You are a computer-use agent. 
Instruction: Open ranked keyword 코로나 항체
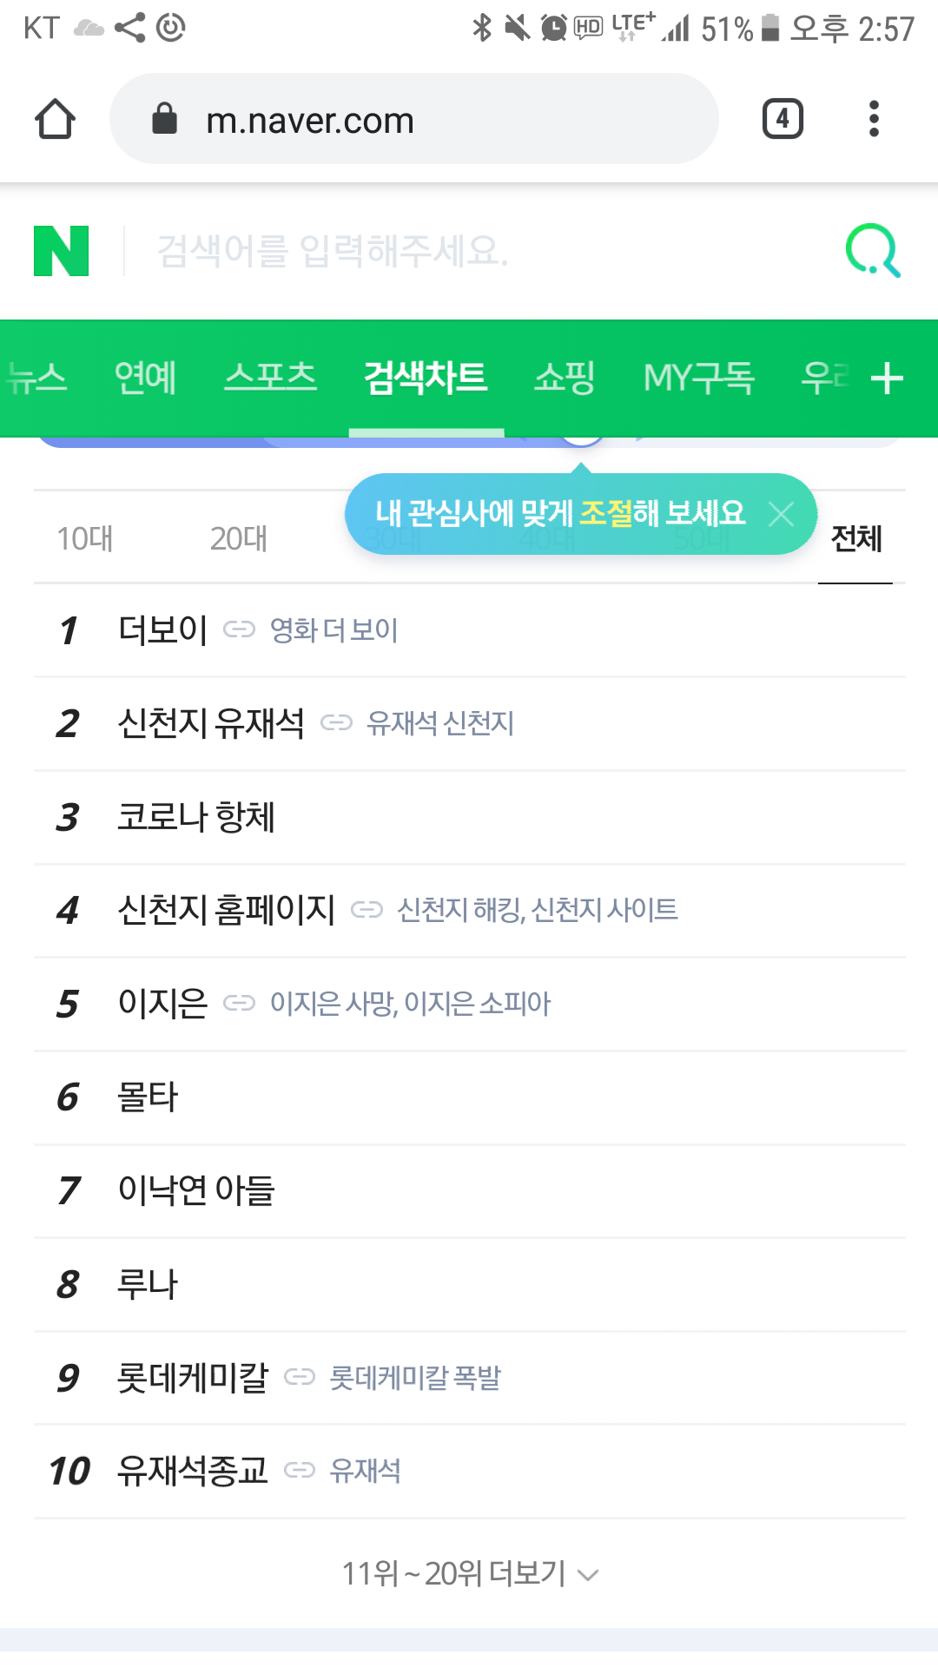point(196,817)
